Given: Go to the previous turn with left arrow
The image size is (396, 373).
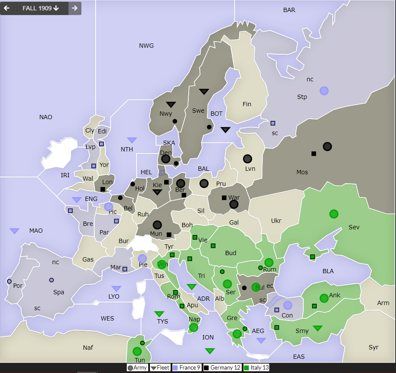Looking at the screenshot, I should [7, 8].
